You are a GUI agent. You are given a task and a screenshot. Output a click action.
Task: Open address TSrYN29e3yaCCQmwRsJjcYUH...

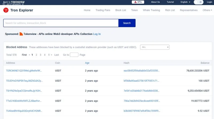pos(24,91)
